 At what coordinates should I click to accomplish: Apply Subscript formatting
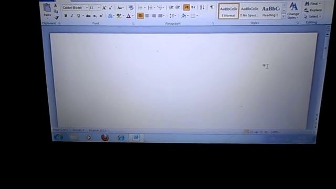click(94, 16)
